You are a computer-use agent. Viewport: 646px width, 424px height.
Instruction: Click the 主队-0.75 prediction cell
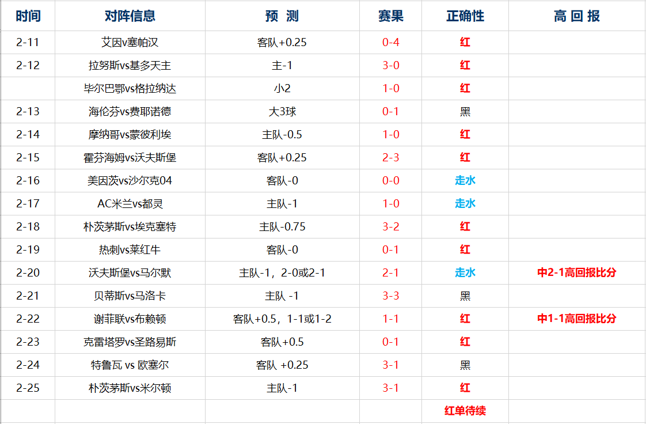click(x=282, y=227)
